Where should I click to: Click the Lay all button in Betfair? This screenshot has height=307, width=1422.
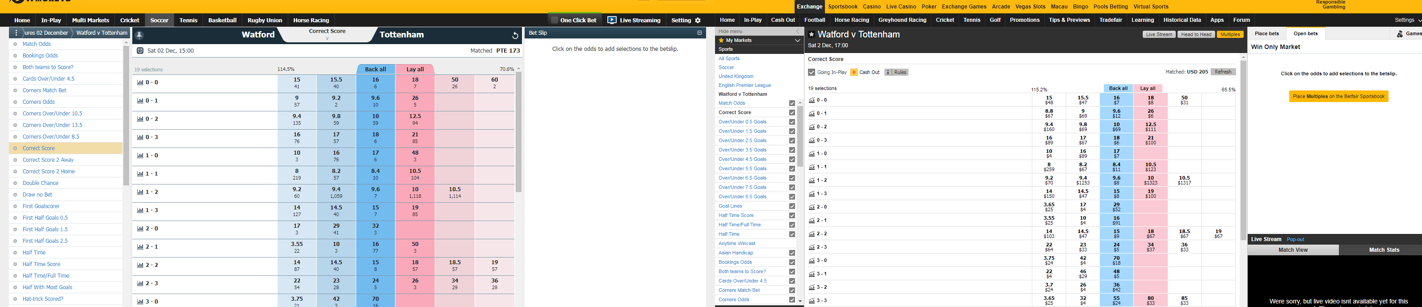(x=1148, y=89)
